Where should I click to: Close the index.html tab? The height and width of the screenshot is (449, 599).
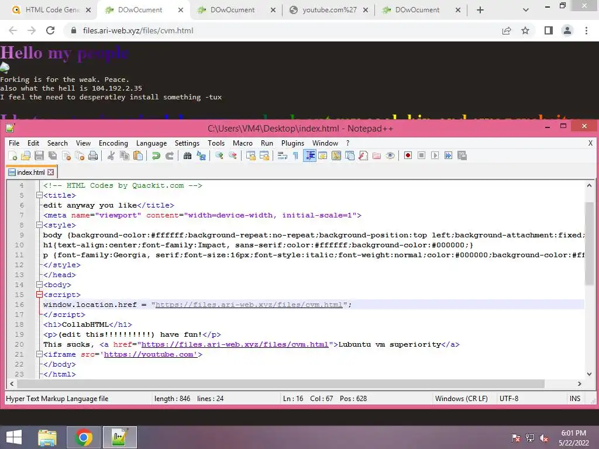pyautogui.click(x=51, y=172)
